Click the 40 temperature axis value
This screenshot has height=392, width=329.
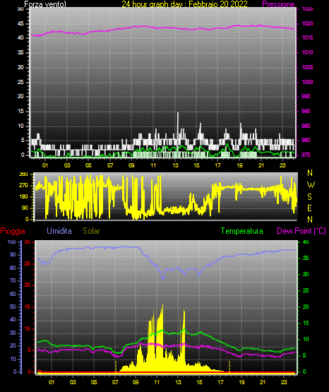point(306,242)
